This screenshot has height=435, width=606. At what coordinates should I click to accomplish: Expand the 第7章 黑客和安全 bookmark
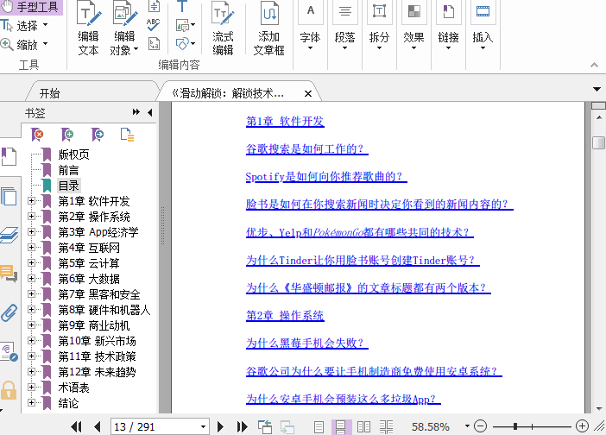(x=32, y=293)
